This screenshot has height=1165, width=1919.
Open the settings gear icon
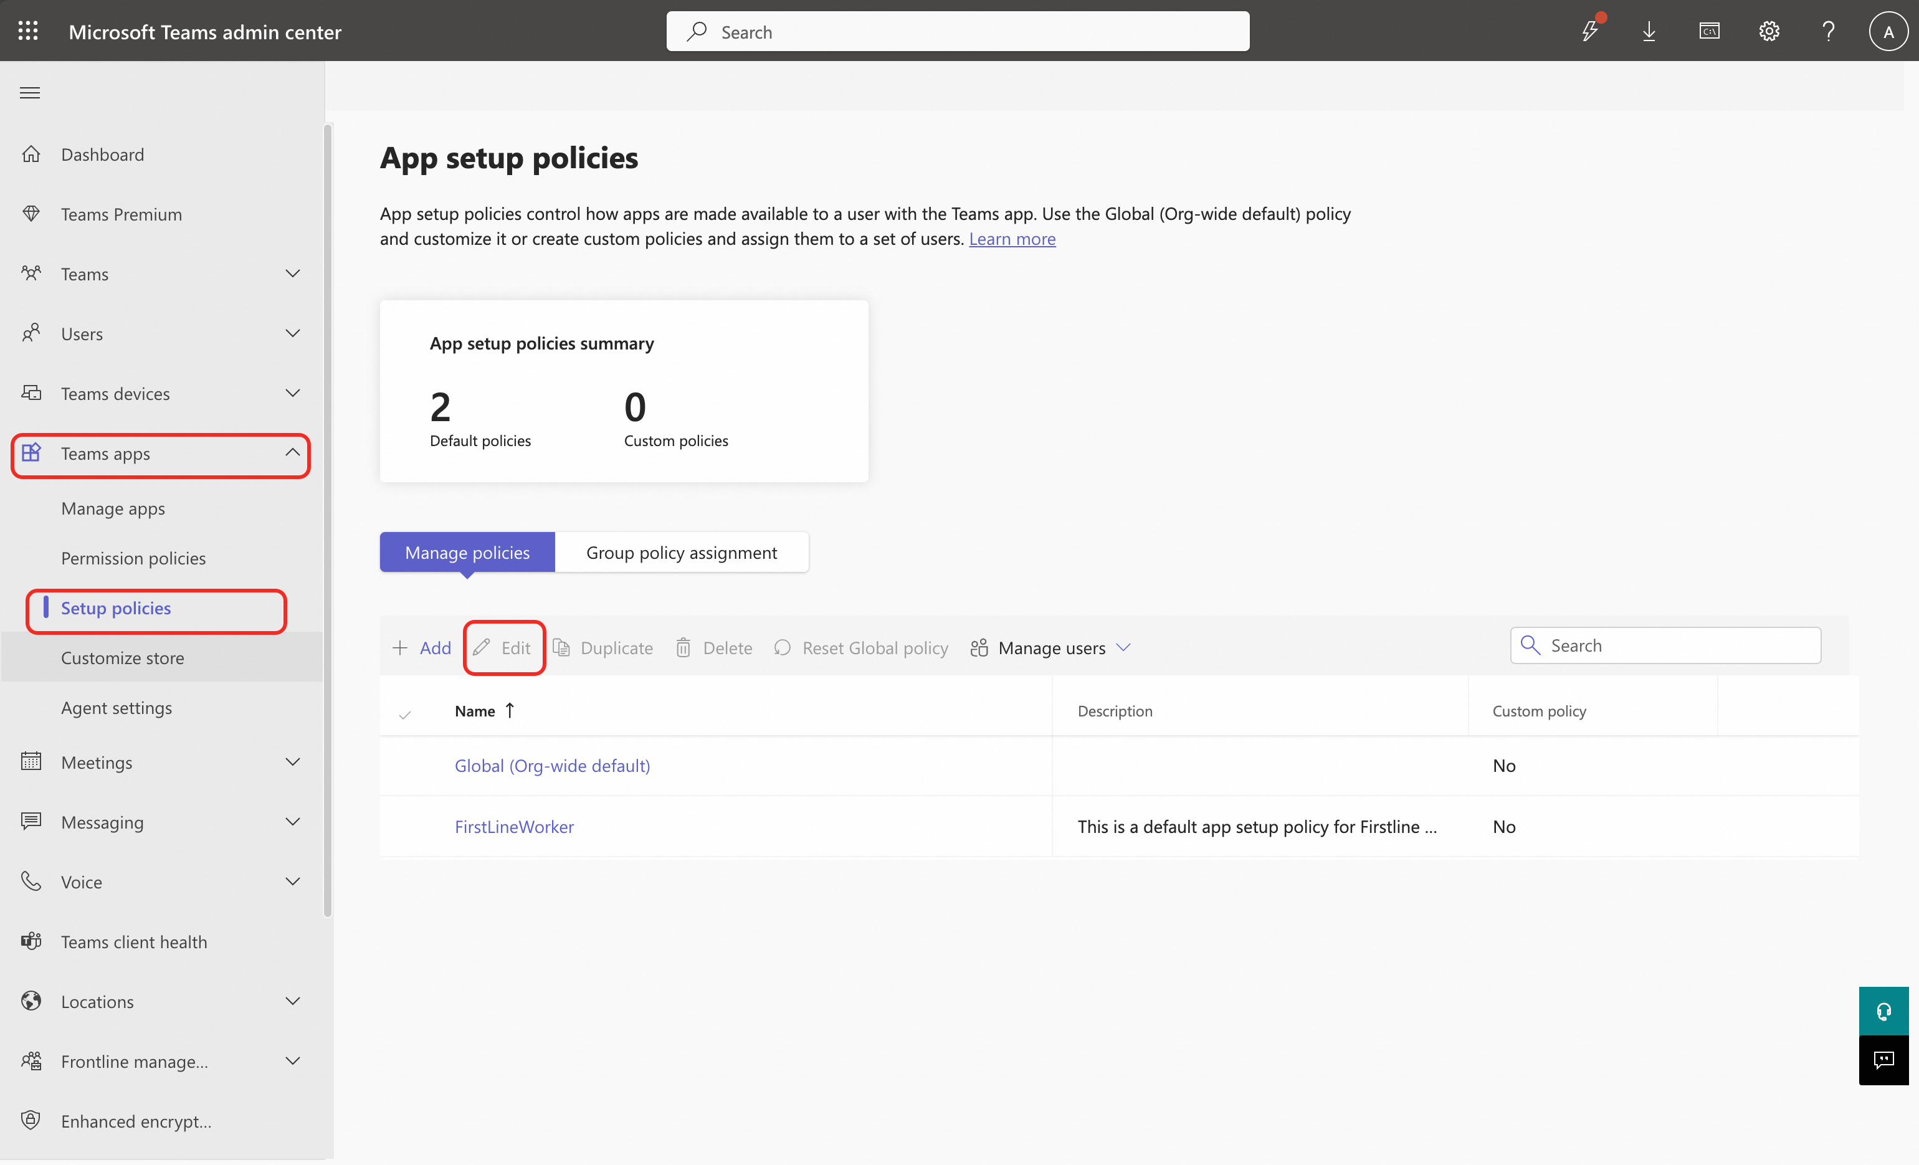(x=1769, y=31)
